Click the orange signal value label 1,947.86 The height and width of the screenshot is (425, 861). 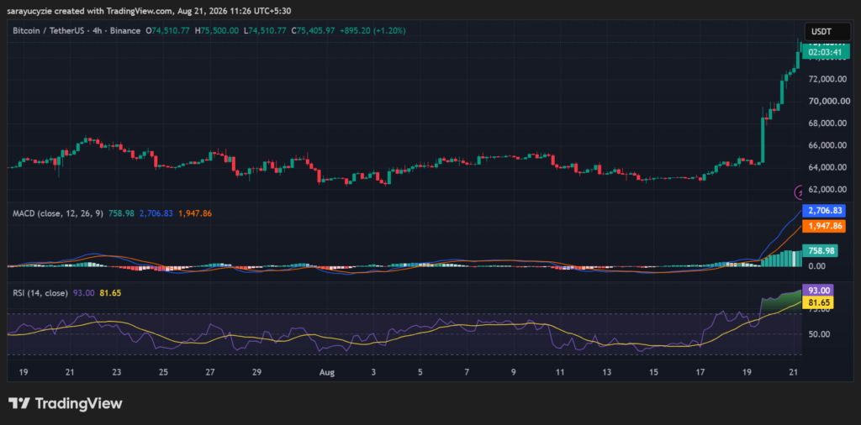coord(824,225)
